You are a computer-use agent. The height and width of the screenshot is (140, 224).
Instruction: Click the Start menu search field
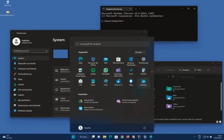pos(112,44)
